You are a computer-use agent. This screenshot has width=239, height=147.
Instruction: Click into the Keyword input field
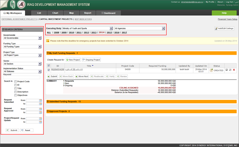tap(22, 77)
